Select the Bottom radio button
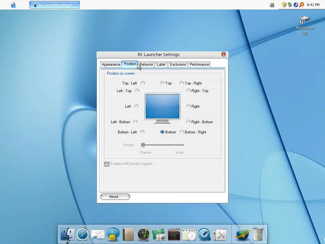The image size is (325, 244). tap(162, 132)
